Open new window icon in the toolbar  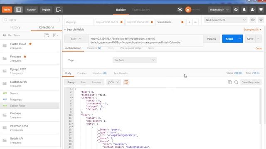point(58,10)
